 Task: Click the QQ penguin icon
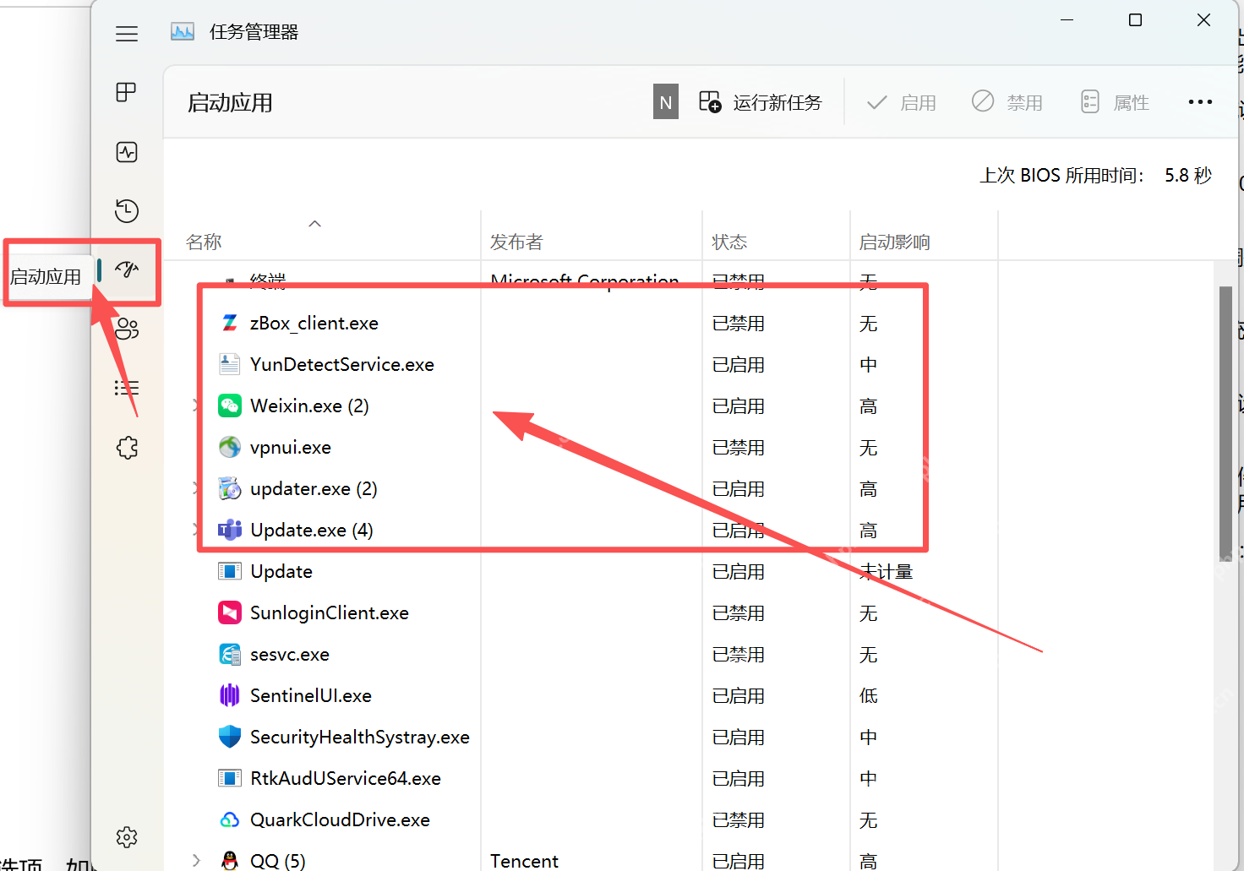(230, 860)
